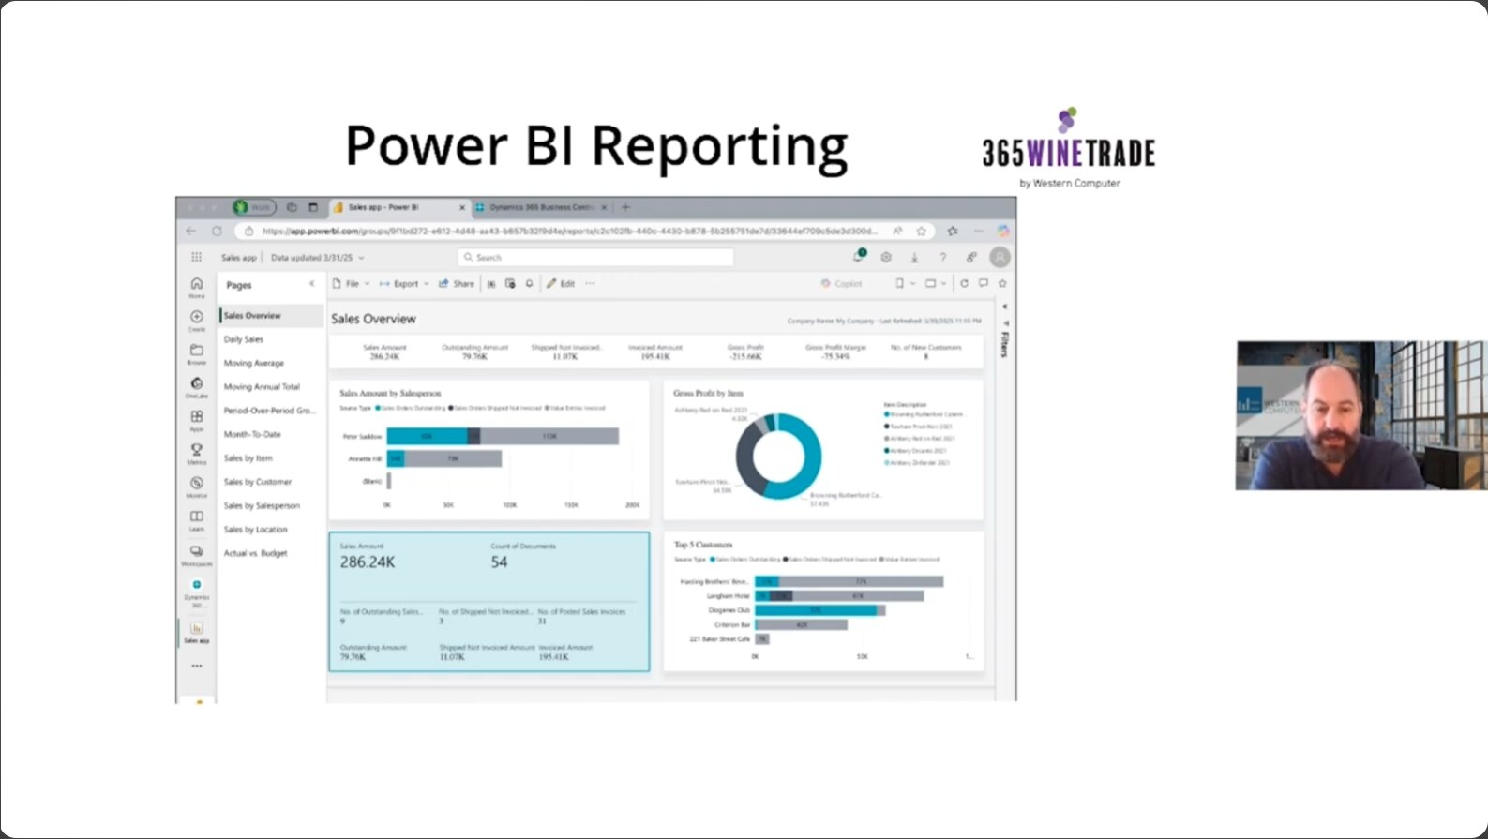Click the browser reload icon
This screenshot has width=1488, height=839.
(x=218, y=231)
